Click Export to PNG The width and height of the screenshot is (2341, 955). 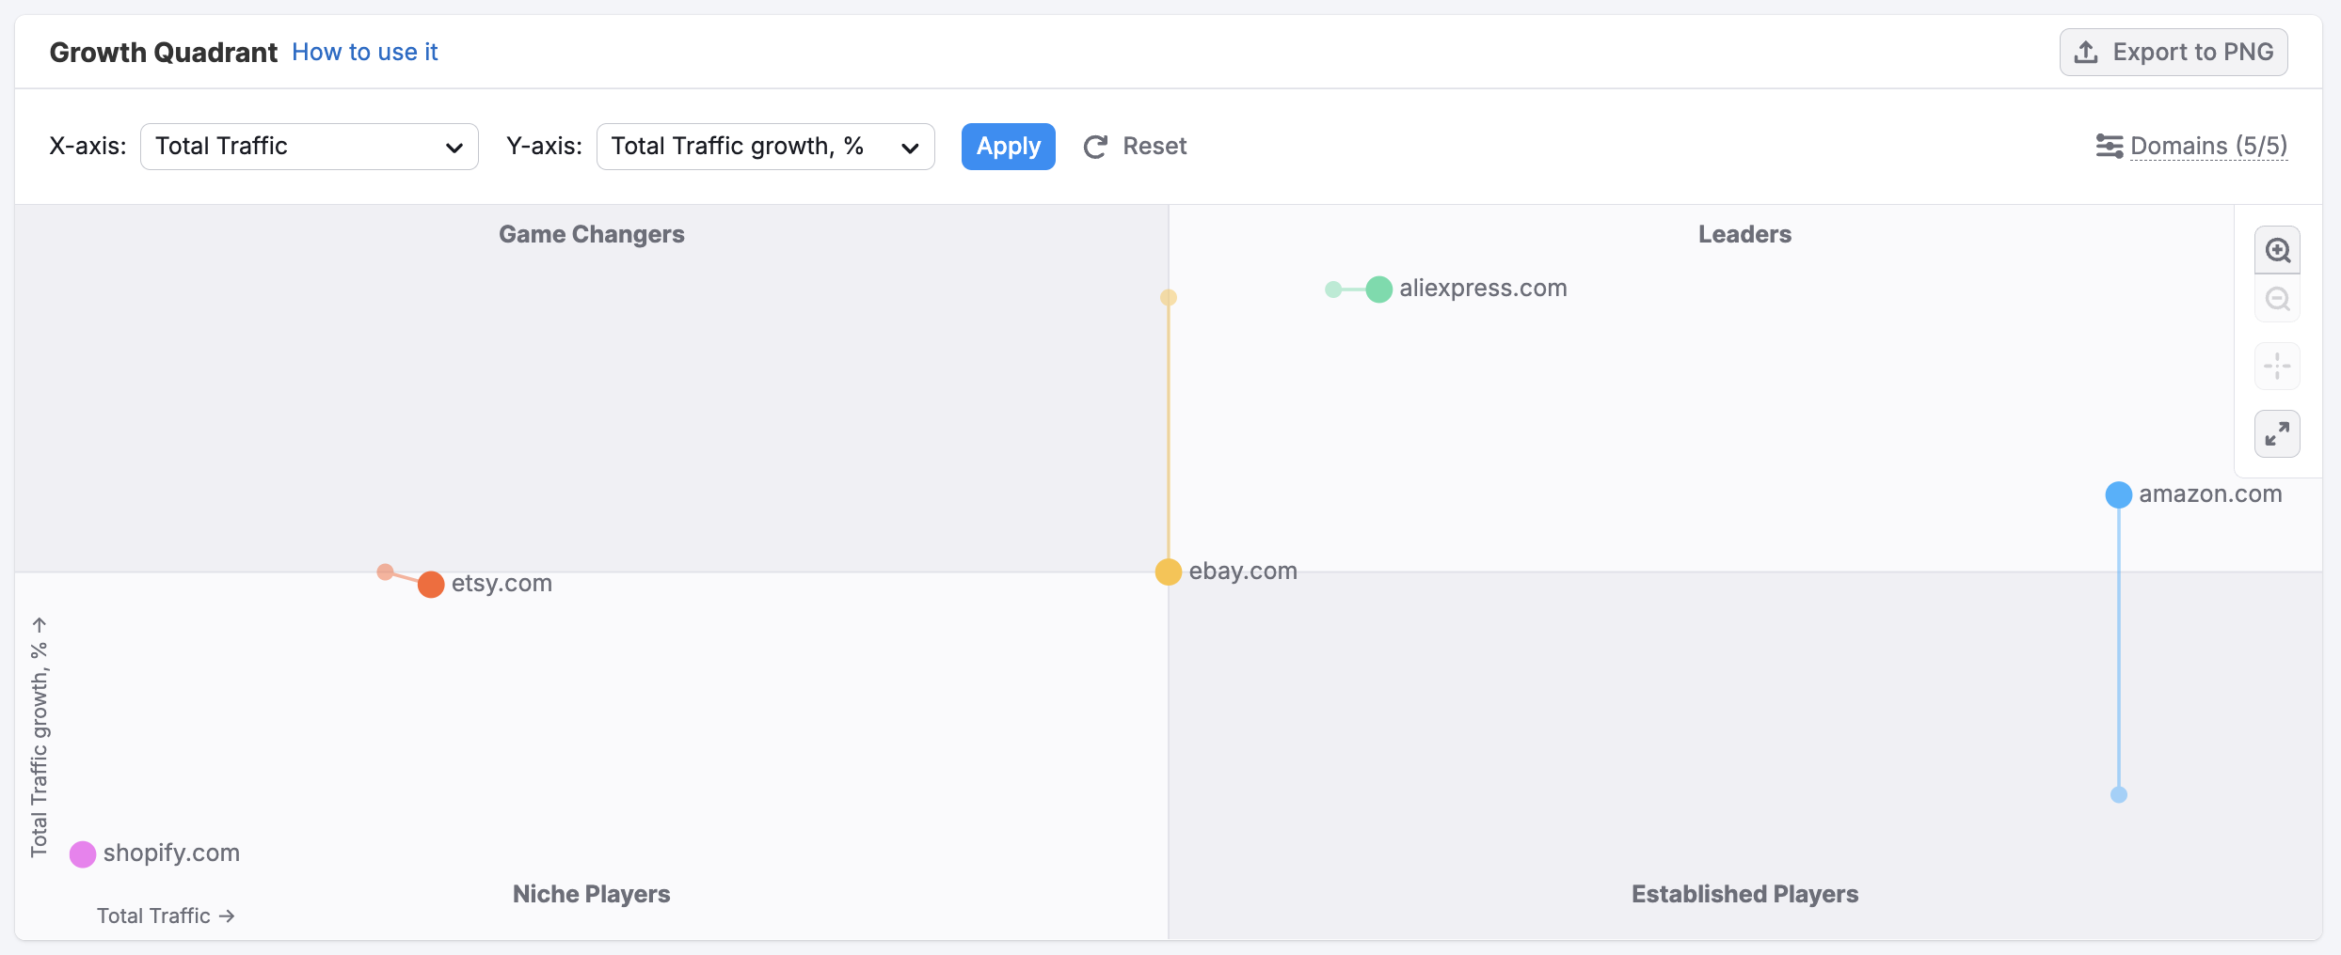(x=2174, y=52)
